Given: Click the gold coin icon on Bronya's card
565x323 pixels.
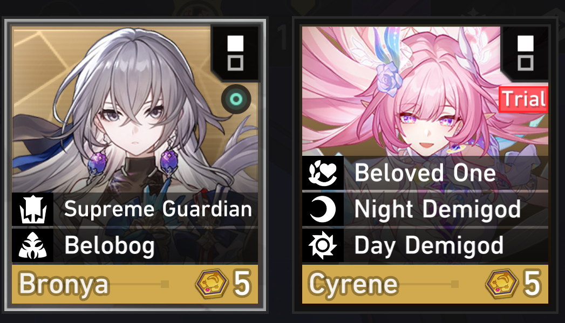Looking at the screenshot, I should [212, 284].
